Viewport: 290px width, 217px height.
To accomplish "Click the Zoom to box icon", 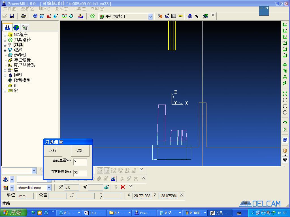I will pos(285,112).
